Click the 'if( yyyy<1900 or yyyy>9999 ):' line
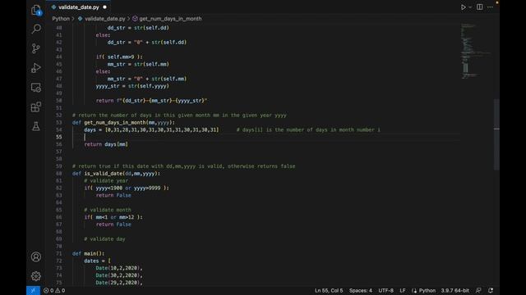The image size is (526, 295). pos(127,188)
